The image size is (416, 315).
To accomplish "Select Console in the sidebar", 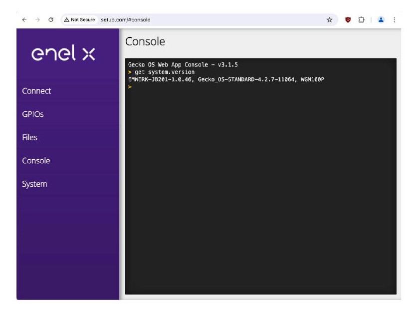I will [36, 161].
